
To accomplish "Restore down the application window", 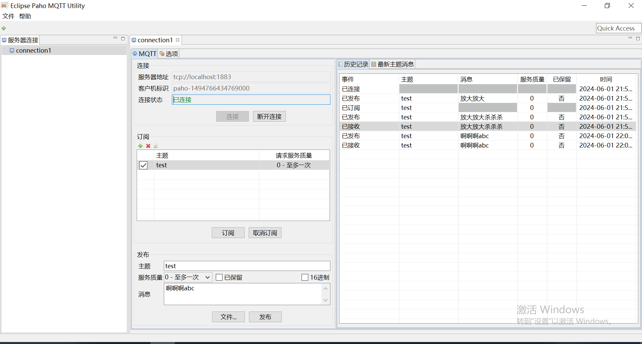I will tap(607, 6).
